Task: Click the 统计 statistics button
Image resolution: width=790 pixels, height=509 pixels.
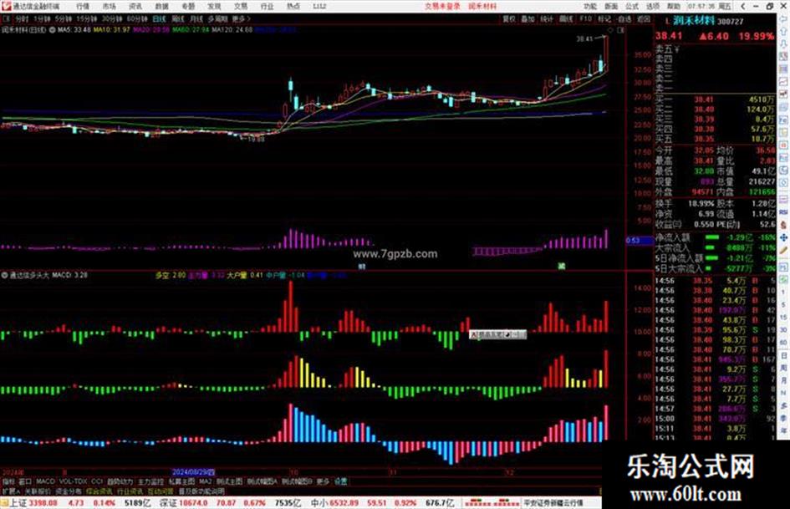Action: [547, 19]
